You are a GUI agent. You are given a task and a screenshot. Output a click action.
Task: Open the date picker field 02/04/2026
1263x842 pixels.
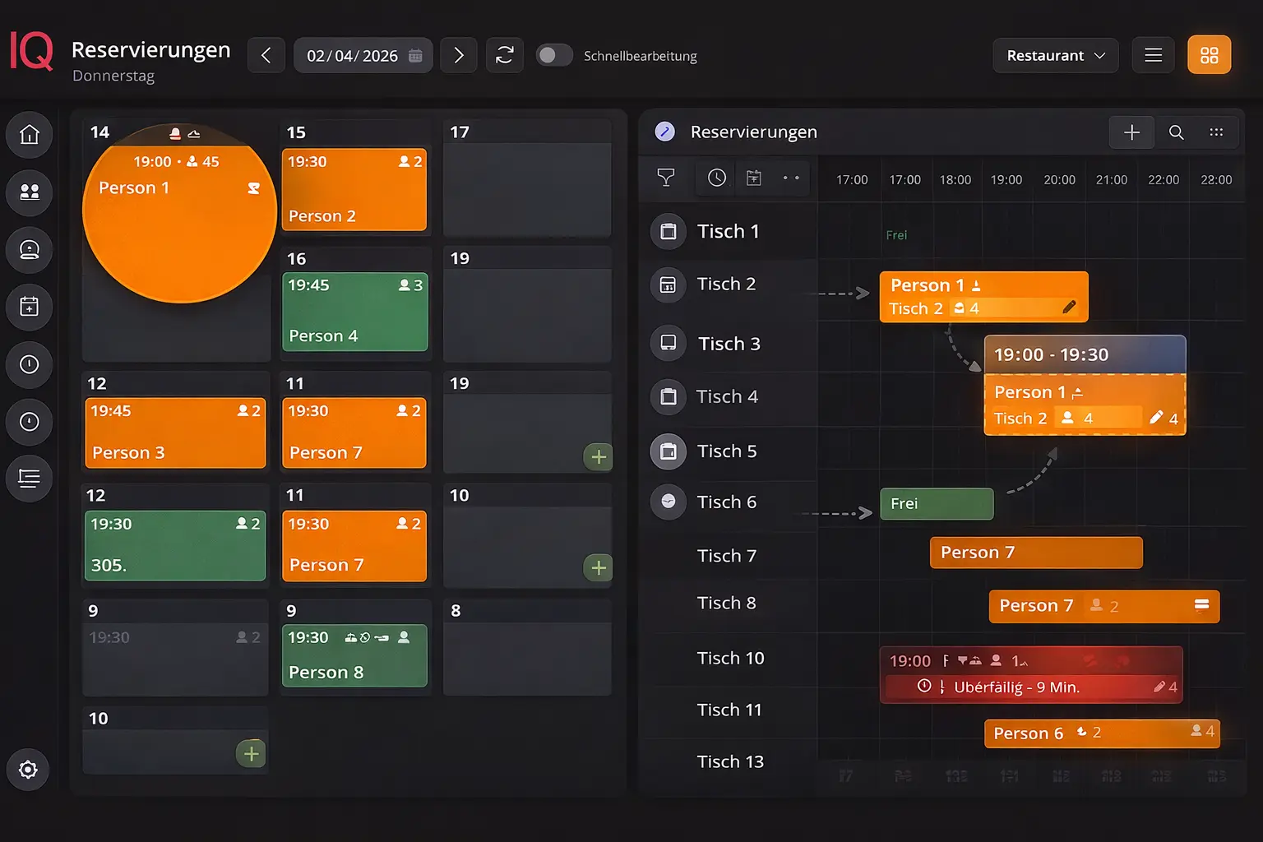(363, 56)
